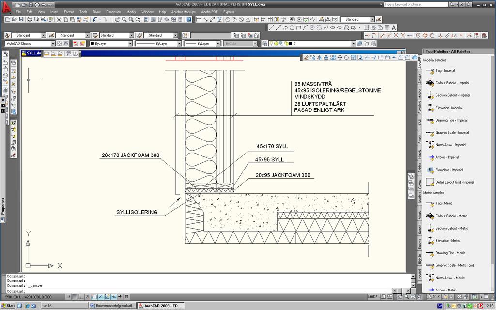Click the Snap to Perpendicular object snap icon
The image size is (496, 310).
click(x=440, y=35)
